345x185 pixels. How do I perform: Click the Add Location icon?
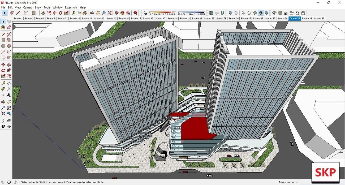pyautogui.click(x=211, y=13)
